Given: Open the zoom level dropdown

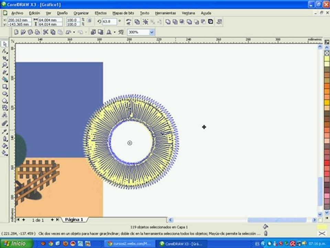Looking at the screenshot, I should (152, 32).
